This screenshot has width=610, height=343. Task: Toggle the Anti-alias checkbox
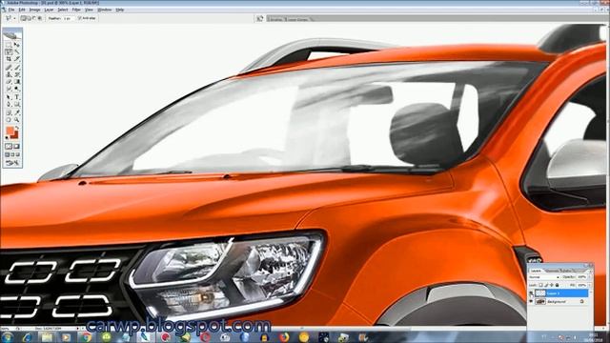coord(79,18)
